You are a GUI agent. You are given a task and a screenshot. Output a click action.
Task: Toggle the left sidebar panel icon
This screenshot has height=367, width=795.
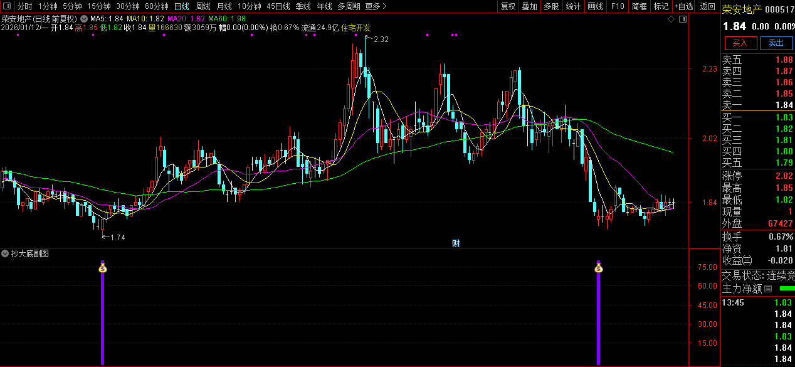(x=8, y=6)
